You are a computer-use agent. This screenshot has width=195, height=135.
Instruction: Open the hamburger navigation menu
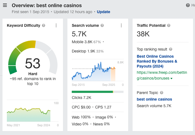pos(5,5)
